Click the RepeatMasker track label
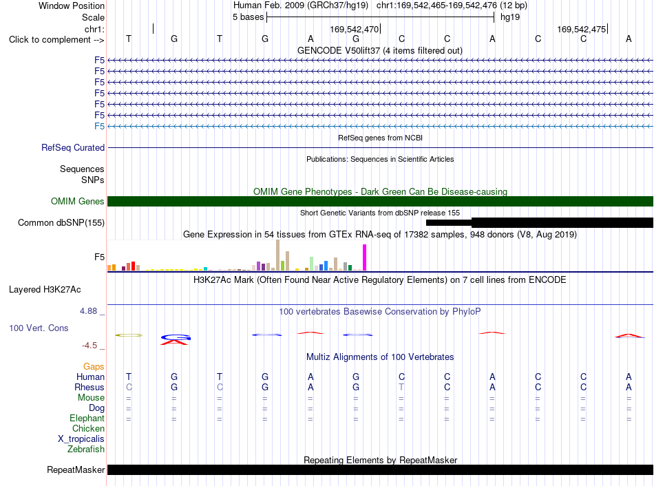Image resolution: width=654 pixels, height=486 pixels. pos(76,470)
